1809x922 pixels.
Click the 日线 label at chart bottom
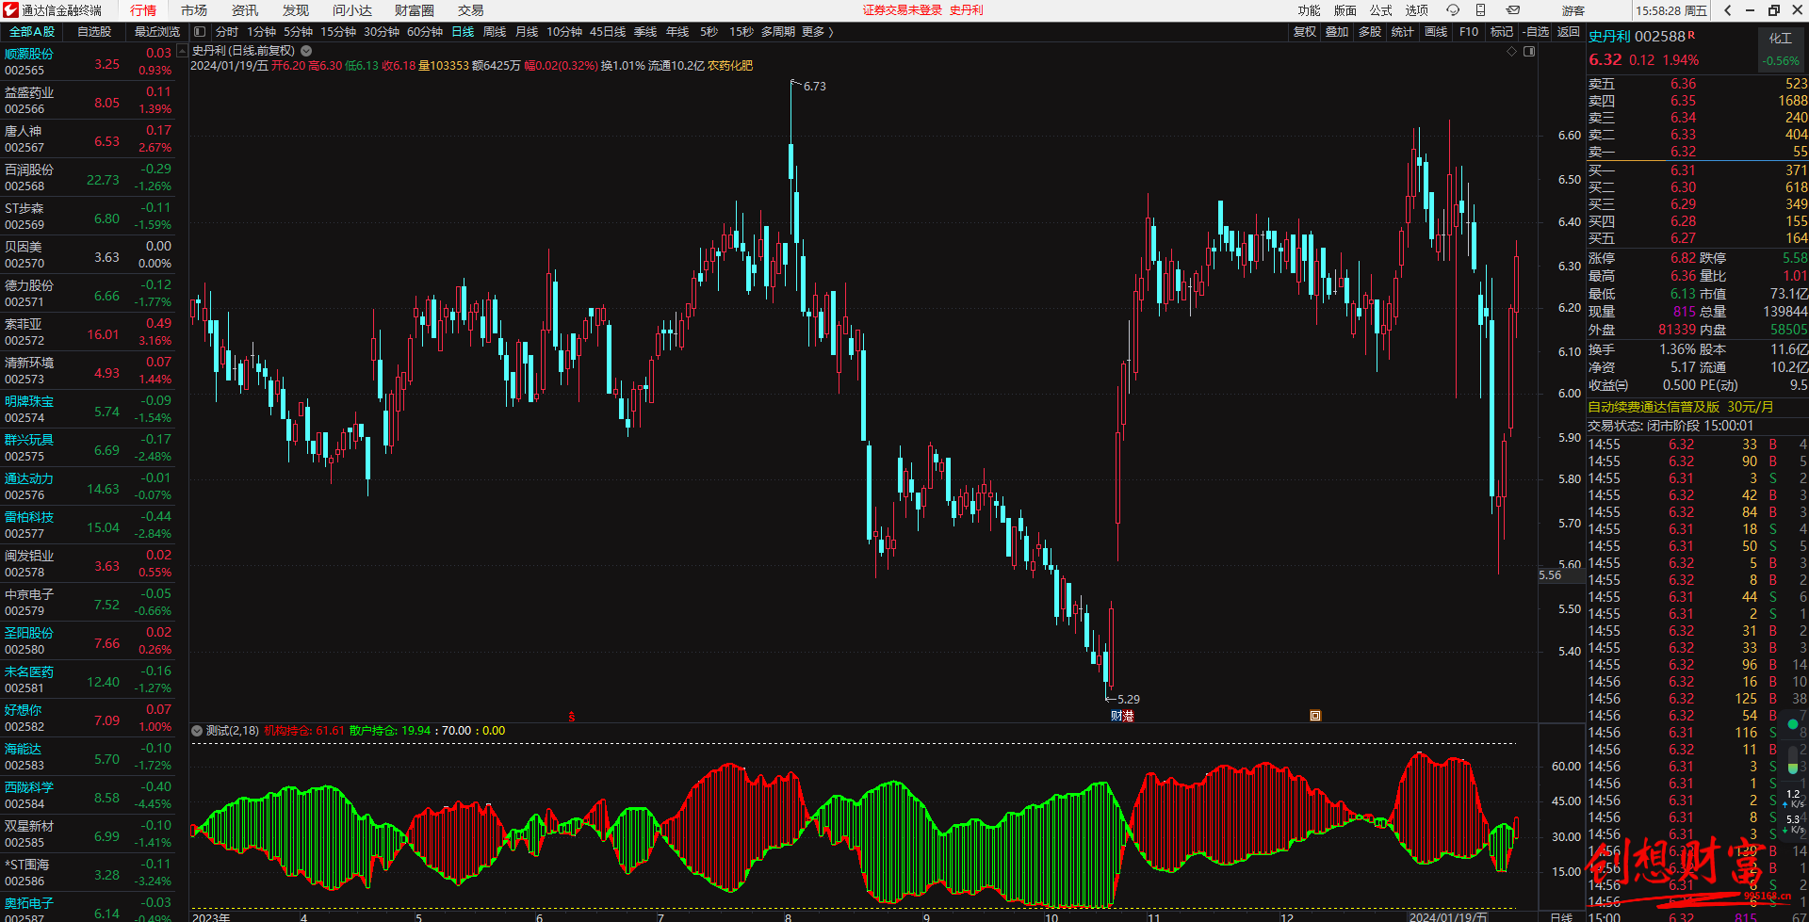pos(1561,916)
